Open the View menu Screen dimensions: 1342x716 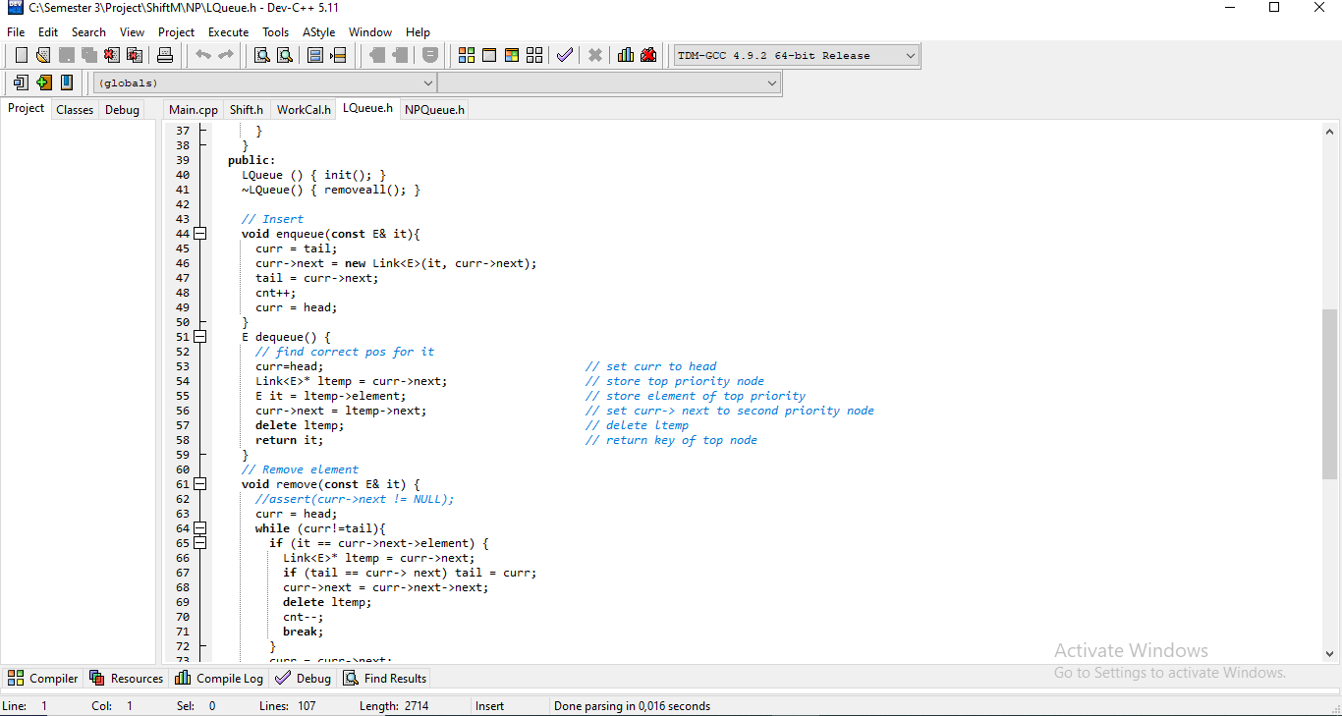[132, 32]
